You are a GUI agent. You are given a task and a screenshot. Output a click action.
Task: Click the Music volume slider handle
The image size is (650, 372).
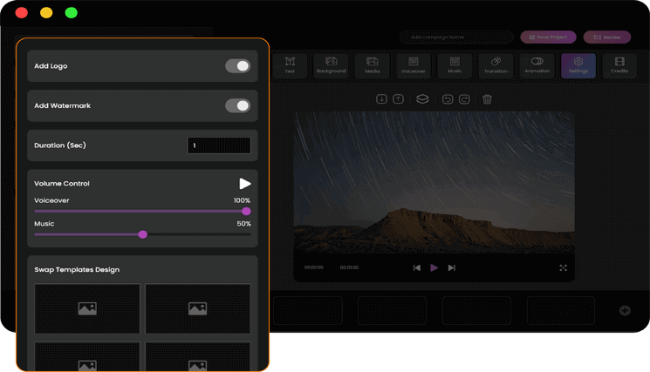click(x=143, y=233)
